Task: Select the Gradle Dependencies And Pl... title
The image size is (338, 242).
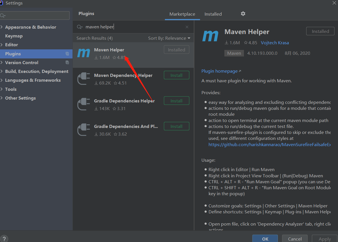Action: (126, 126)
